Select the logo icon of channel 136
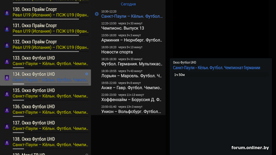 pos(7,110)
